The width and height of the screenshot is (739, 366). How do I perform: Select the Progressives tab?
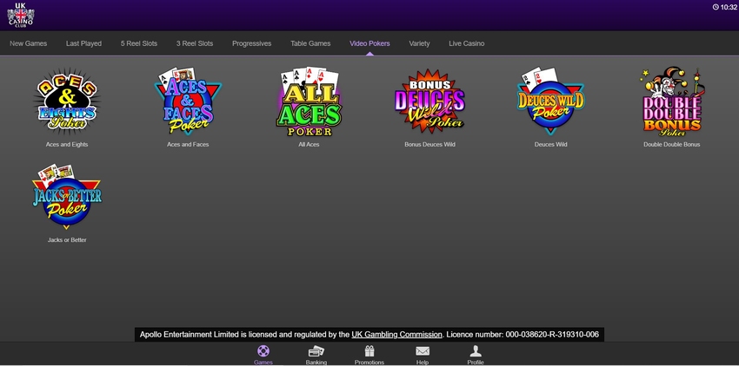click(x=251, y=43)
